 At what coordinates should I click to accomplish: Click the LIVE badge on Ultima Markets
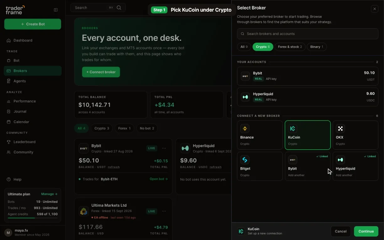click(x=152, y=211)
